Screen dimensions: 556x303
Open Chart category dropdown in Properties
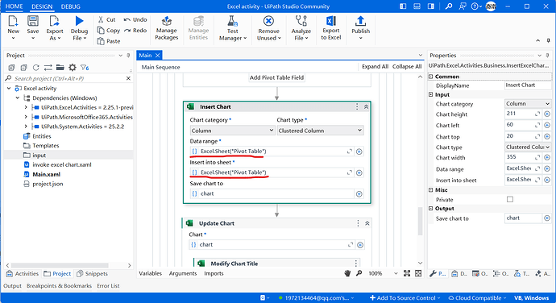(528, 104)
